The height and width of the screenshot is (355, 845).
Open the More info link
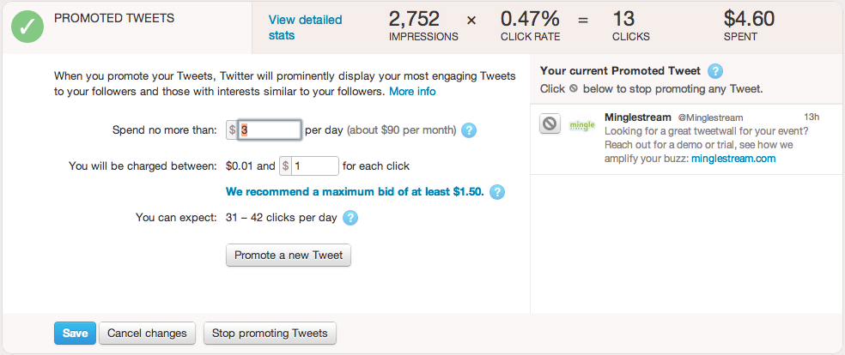[x=412, y=91]
